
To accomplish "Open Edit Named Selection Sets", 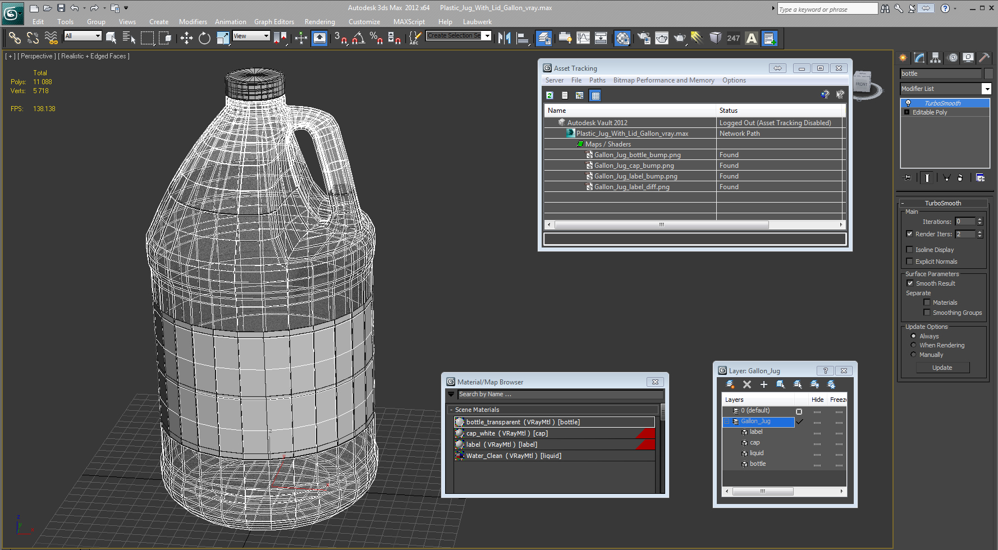I will 415,38.
